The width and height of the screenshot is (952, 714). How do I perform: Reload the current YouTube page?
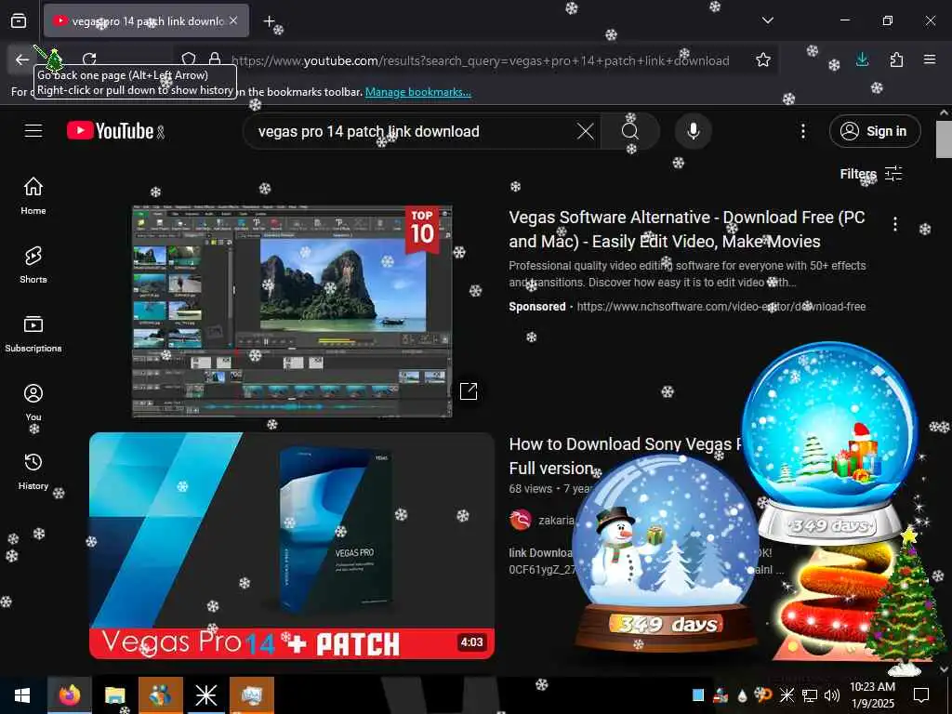(89, 59)
